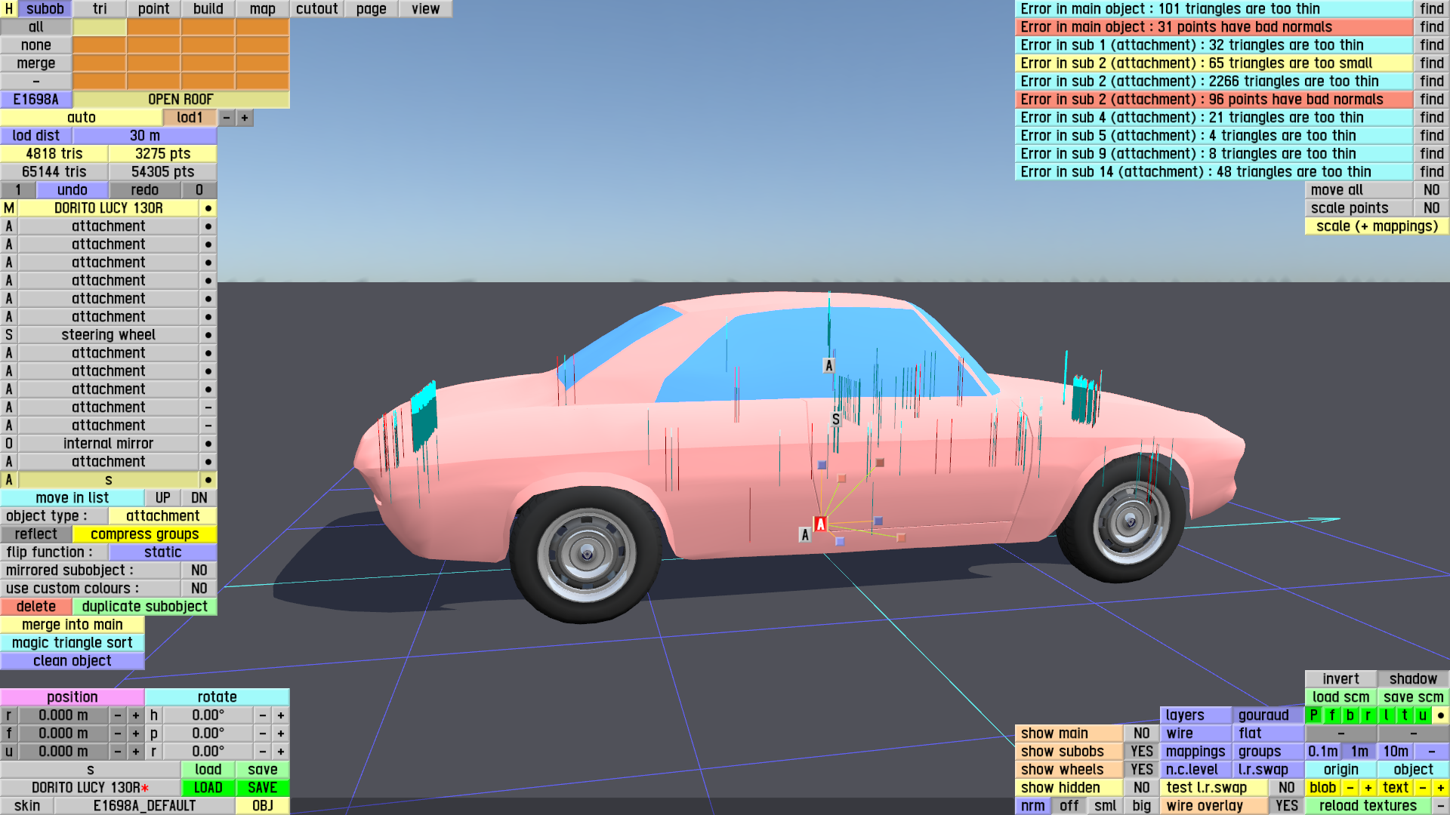The image size is (1450, 815).
Task: Change flip function static option
Action: coord(162,552)
